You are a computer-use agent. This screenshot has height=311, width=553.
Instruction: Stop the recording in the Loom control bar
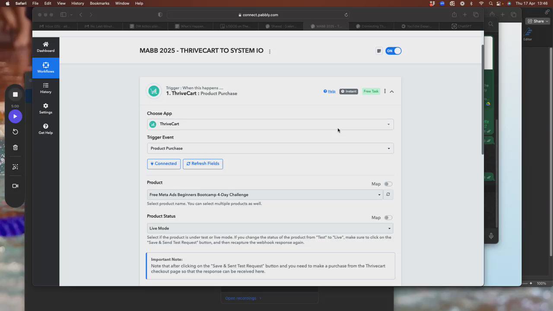[x=15, y=95]
